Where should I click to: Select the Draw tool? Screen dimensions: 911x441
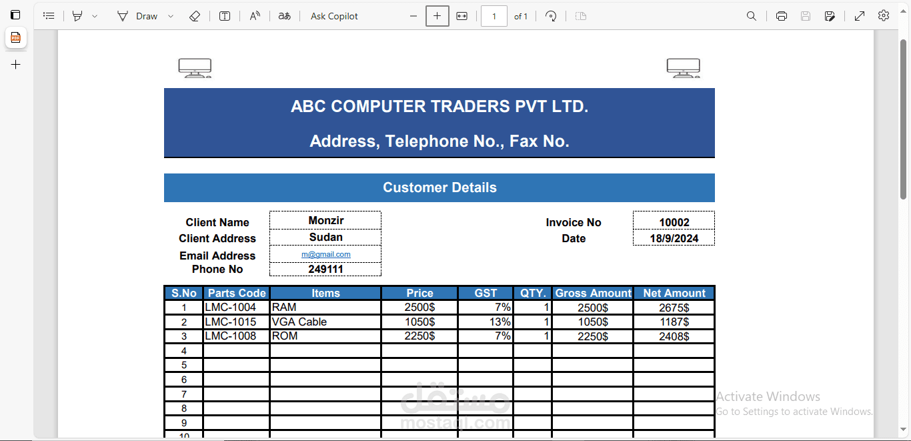tap(137, 16)
